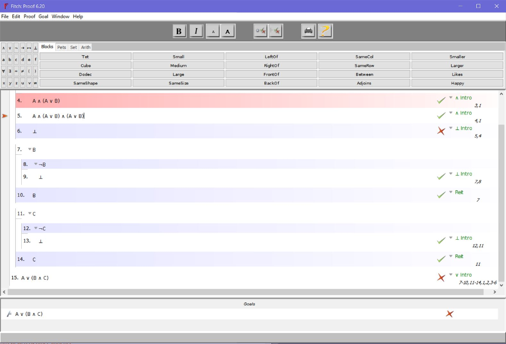
Task: Insert the universal quantifier ∀ symbol
Action: 3,71
